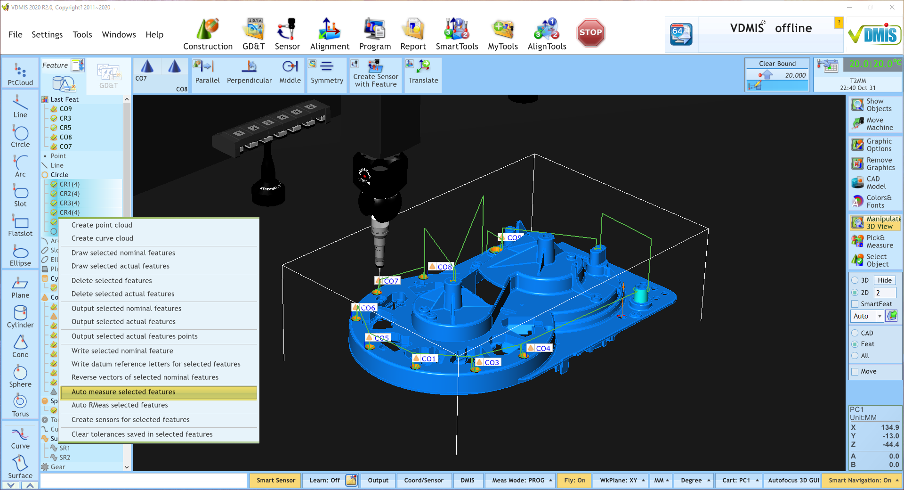This screenshot has width=904, height=490.
Task: Open the Construction tool
Action: click(x=208, y=34)
